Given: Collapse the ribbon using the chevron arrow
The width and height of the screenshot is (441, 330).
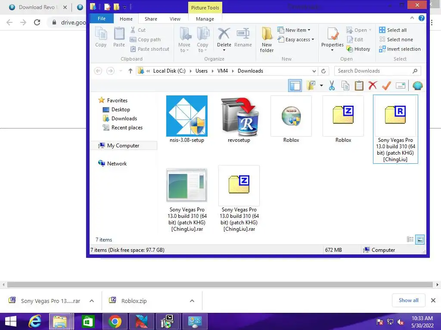Looking at the screenshot, I should pos(412,18).
